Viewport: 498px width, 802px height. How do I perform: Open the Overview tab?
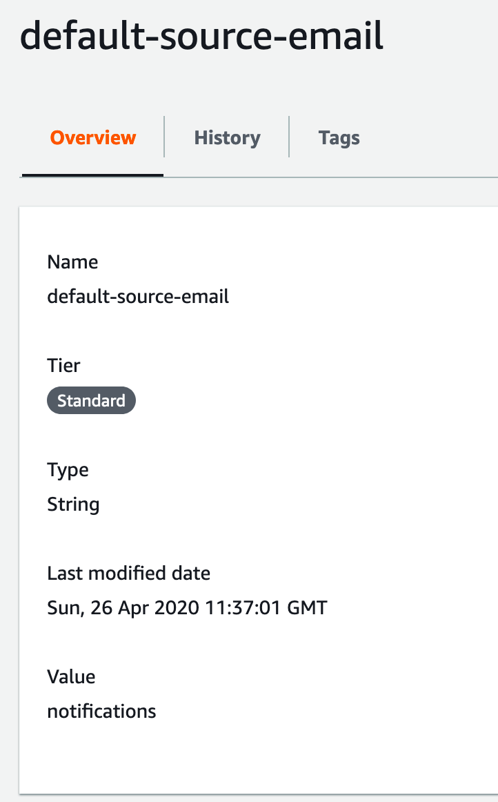pyautogui.click(x=92, y=137)
